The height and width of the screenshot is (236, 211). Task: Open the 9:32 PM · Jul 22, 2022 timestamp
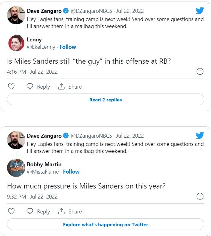[32, 197]
